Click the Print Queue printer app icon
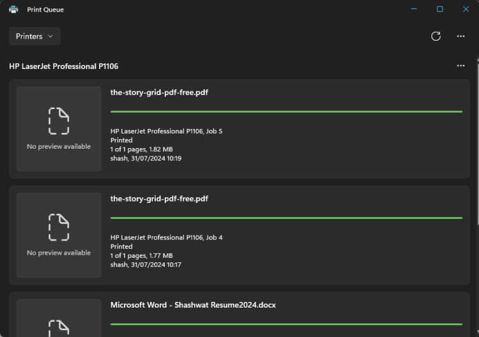Viewport: 479px width, 337px height. click(13, 10)
